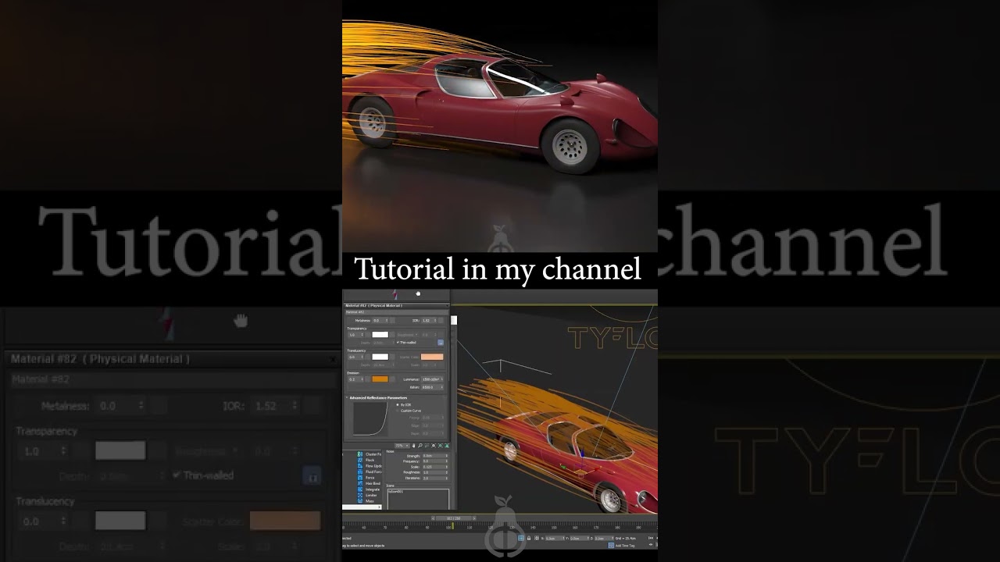The image size is (1000, 562).
Task: Click the Fluid Force operator icon
Action: point(360,471)
